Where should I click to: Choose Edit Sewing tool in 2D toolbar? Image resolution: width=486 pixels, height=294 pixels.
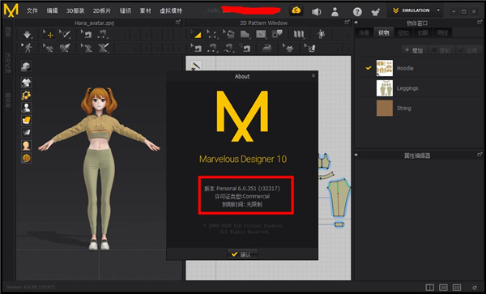pos(196,48)
